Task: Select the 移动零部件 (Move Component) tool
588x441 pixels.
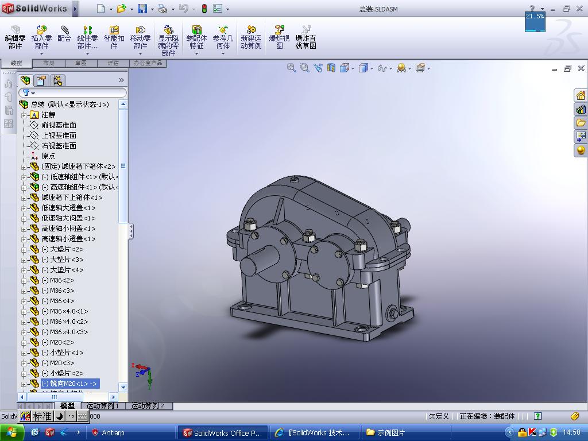Action: pos(140,37)
